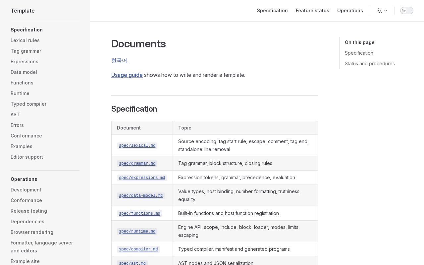The height and width of the screenshot is (265, 424).
Task: Click the Documents page heading
Action: tap(138, 44)
